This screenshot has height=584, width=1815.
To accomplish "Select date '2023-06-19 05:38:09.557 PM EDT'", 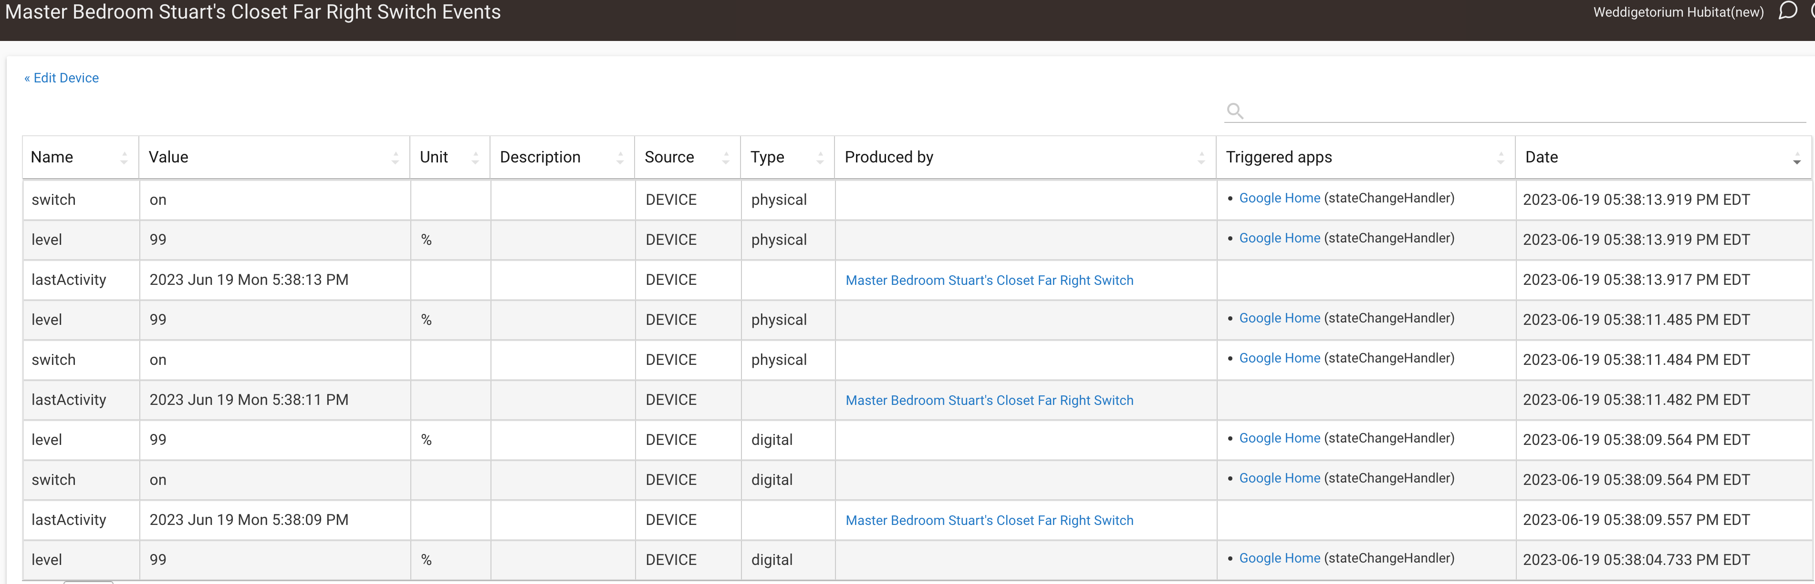I will 1636,520.
